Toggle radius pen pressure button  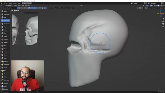29,8
